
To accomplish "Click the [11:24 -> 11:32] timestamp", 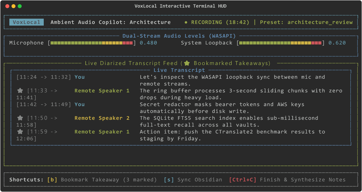I will pyautogui.click(x=44, y=77).
